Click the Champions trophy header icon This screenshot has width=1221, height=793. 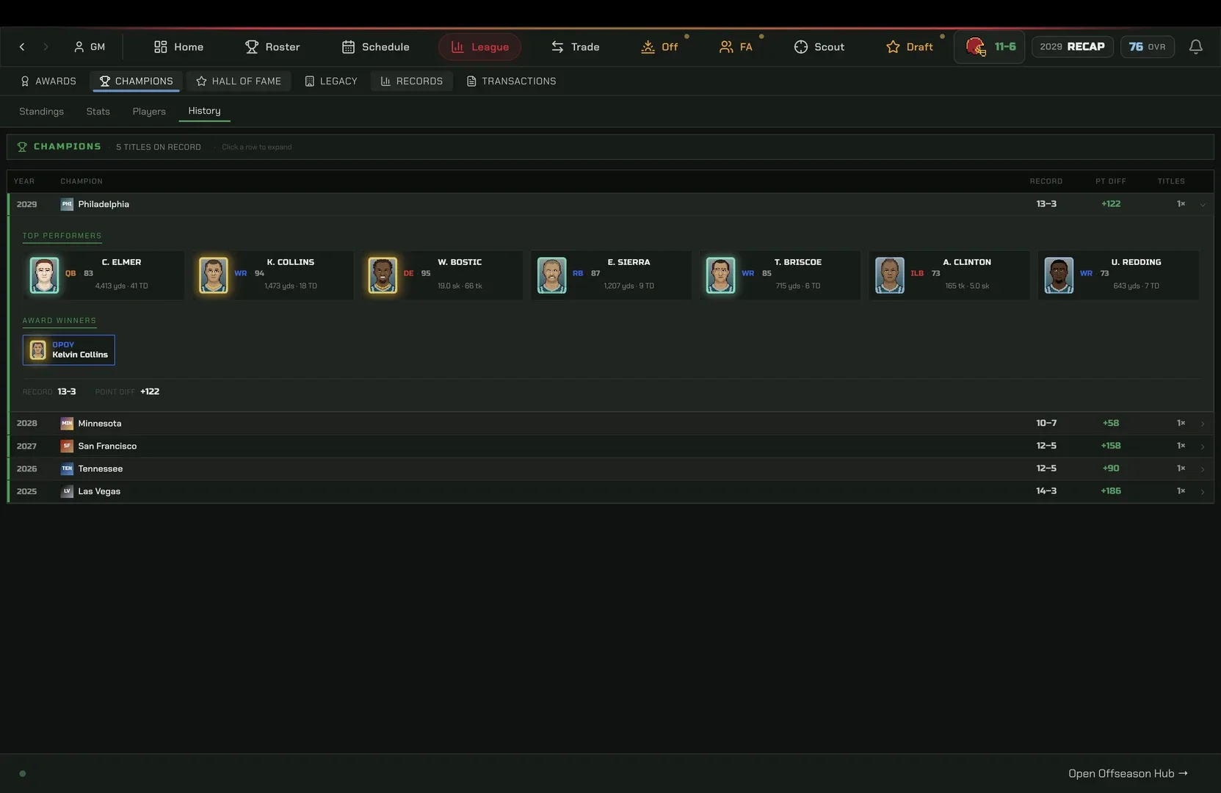pyautogui.click(x=22, y=147)
